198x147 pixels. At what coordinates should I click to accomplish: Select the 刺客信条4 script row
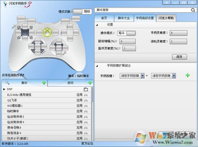46,133
